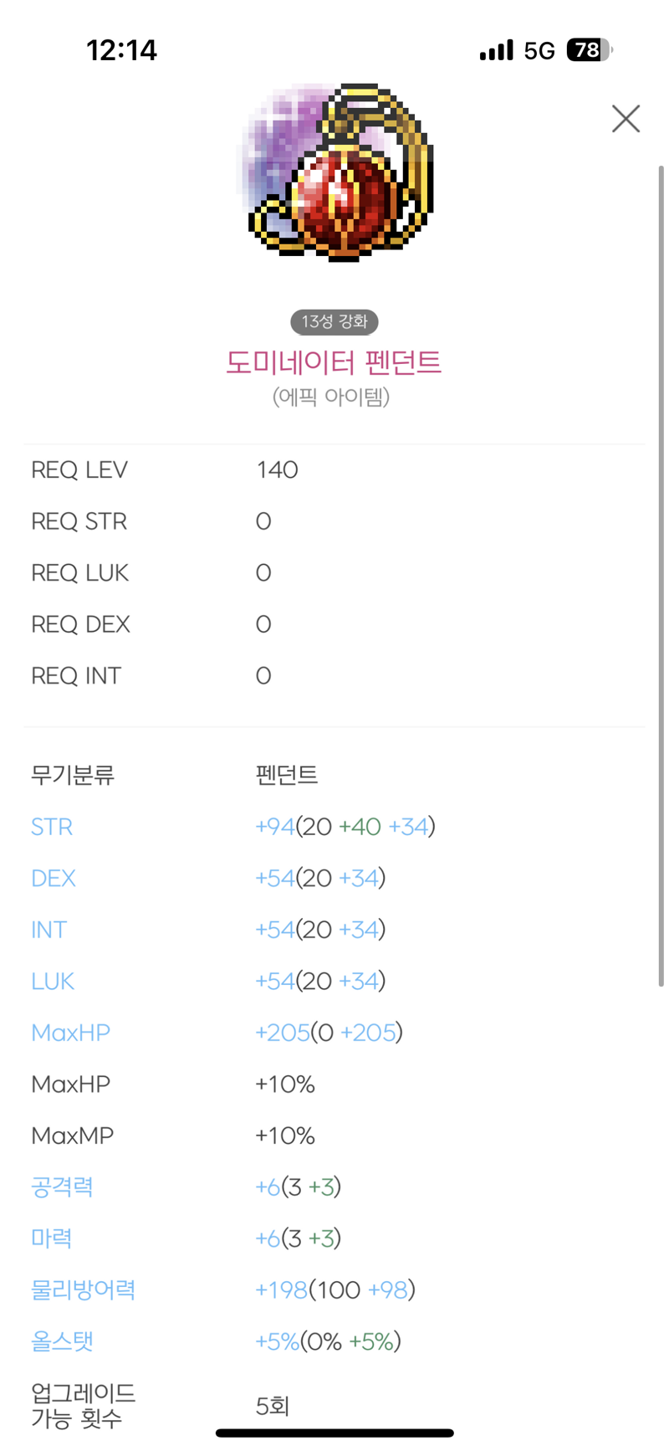Select the 물리방어력 defense stat row
The width and height of the screenshot is (669, 1451).
[334, 1289]
